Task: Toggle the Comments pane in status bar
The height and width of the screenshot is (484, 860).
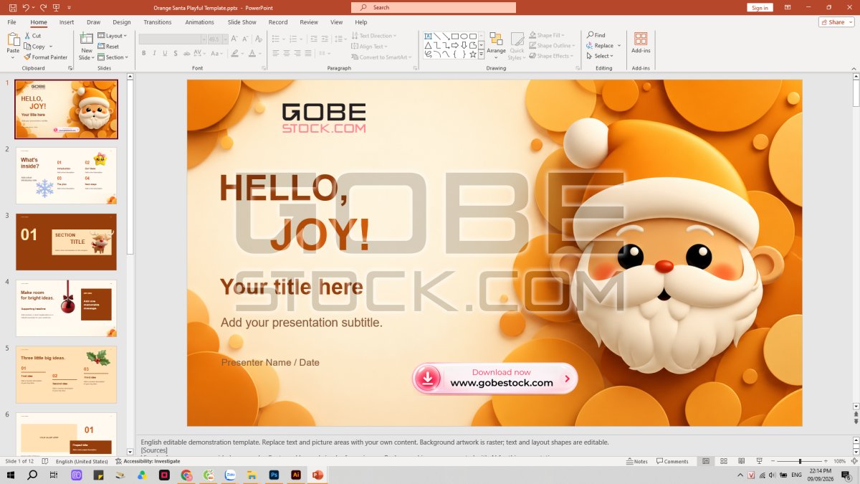Action: [x=673, y=461]
